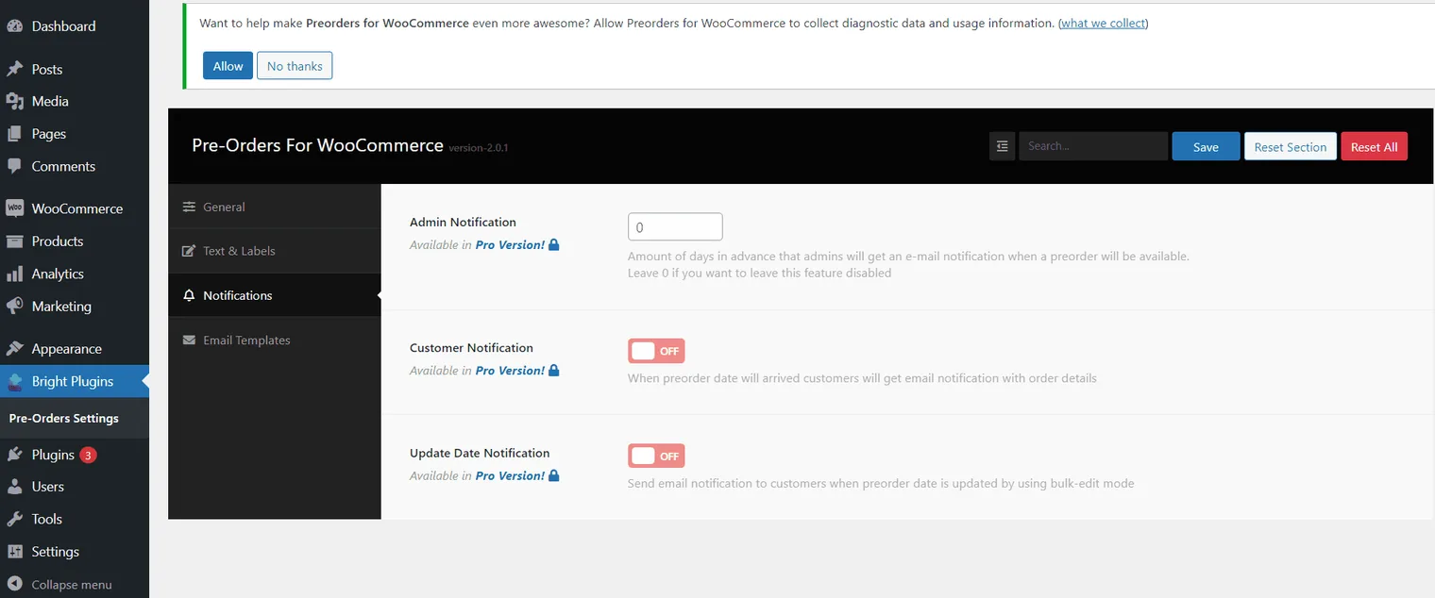Click the Dashboard gauge icon
This screenshot has width=1435, height=598.
pyautogui.click(x=14, y=26)
